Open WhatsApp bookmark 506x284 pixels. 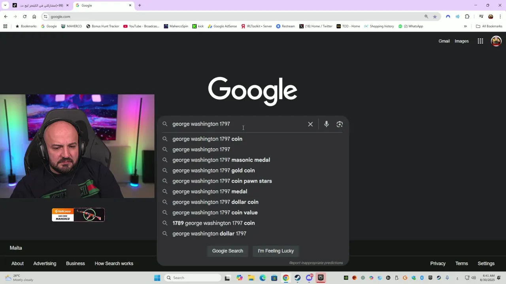pos(411,26)
